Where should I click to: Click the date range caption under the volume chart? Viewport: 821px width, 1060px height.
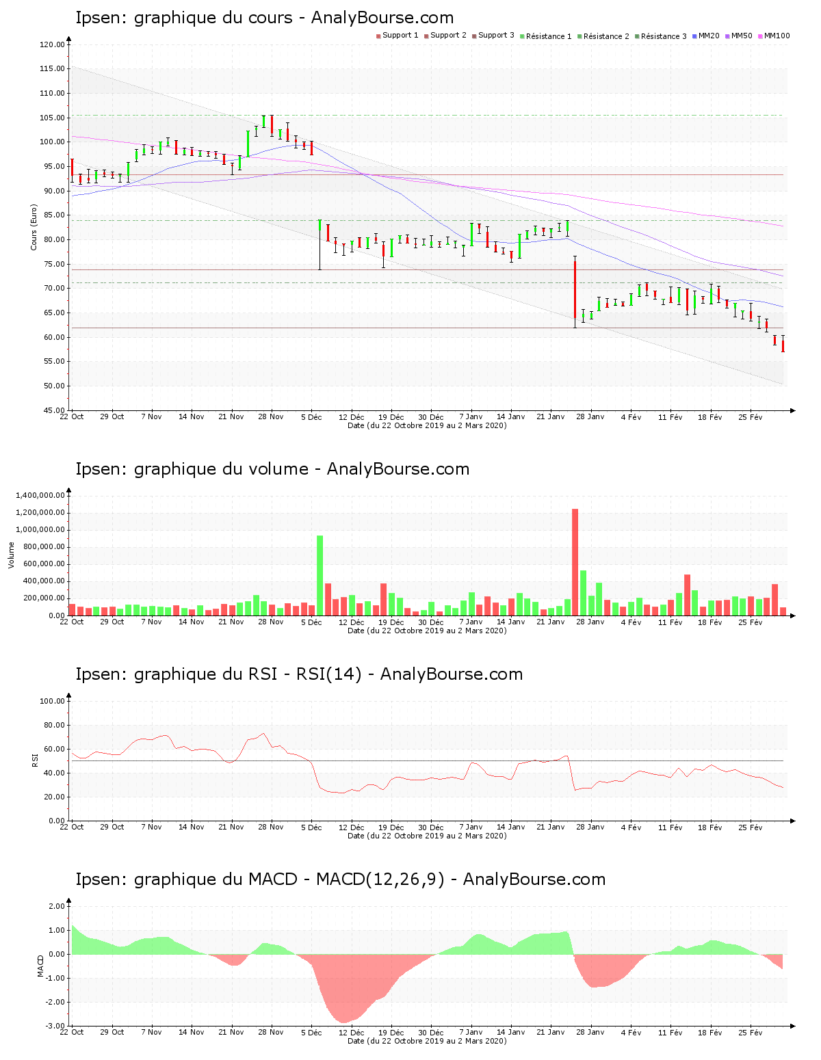coord(427,631)
